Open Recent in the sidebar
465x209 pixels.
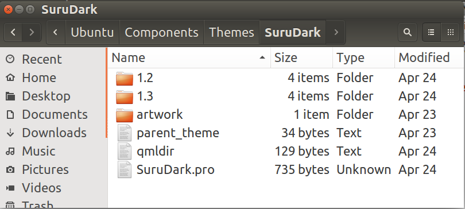(x=53, y=59)
